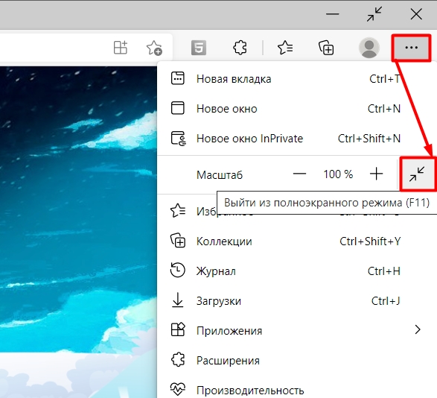Click the 100 % zoom value
437x398 pixels.
tap(338, 174)
